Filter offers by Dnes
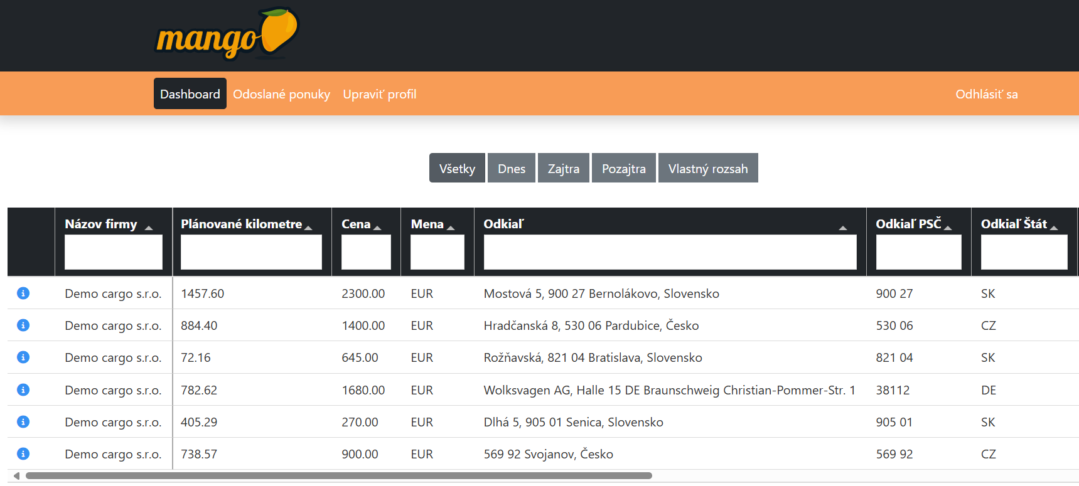The height and width of the screenshot is (486, 1079). click(512, 169)
